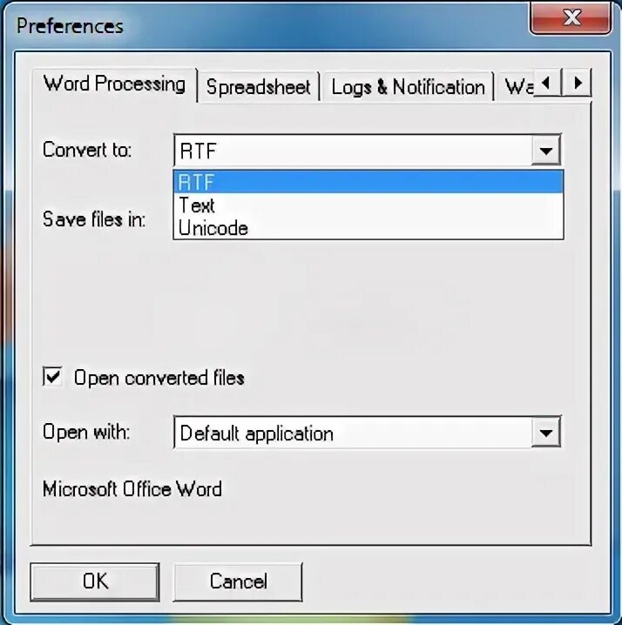Screen dimensions: 622x625
Task: Choose the highlighted RTF list option
Action: pos(368,182)
